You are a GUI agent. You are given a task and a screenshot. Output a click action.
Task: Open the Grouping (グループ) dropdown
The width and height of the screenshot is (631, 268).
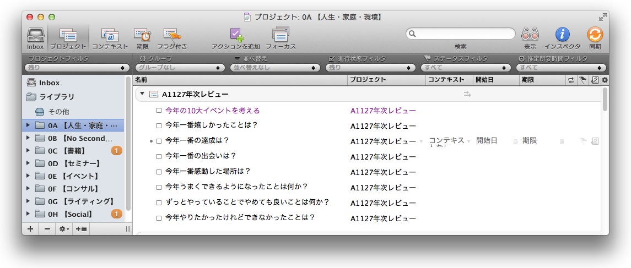click(180, 68)
